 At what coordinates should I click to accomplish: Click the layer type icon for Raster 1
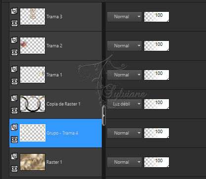[14, 156]
